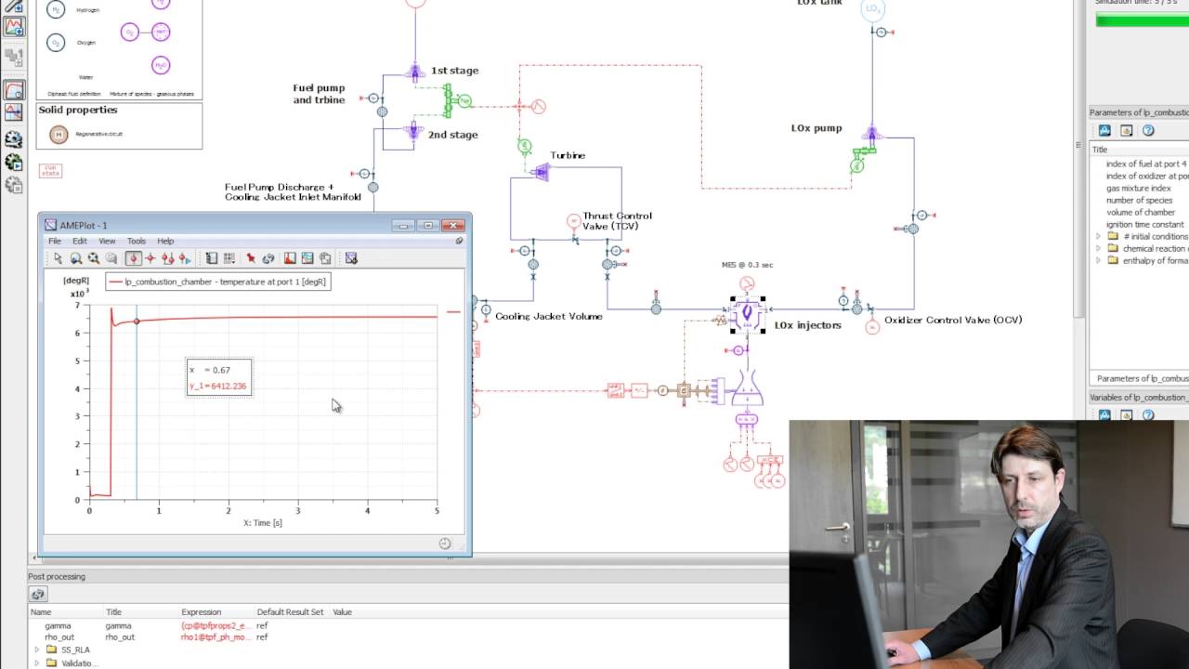1189x669 pixels.
Task: Click the clock icon at AMEPlot bottom right
Action: [x=445, y=544]
